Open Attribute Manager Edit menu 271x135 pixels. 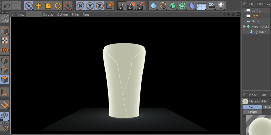pyautogui.click(x=263, y=95)
